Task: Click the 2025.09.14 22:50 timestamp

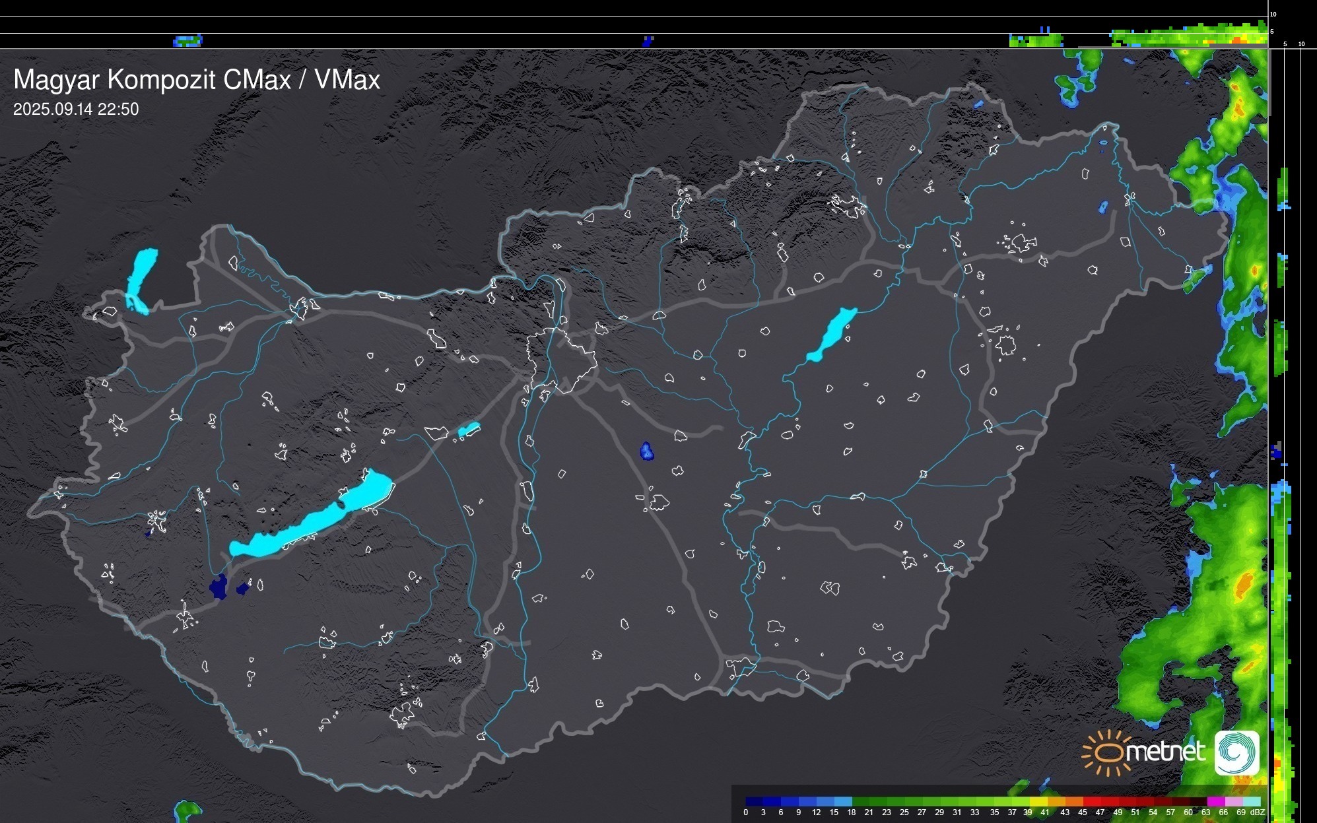Action: click(76, 110)
